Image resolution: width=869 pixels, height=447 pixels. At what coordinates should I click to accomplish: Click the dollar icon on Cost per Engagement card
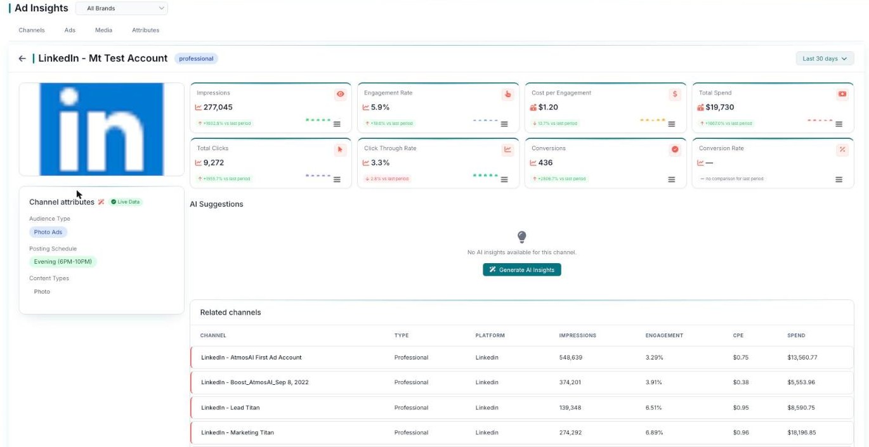[x=675, y=94]
